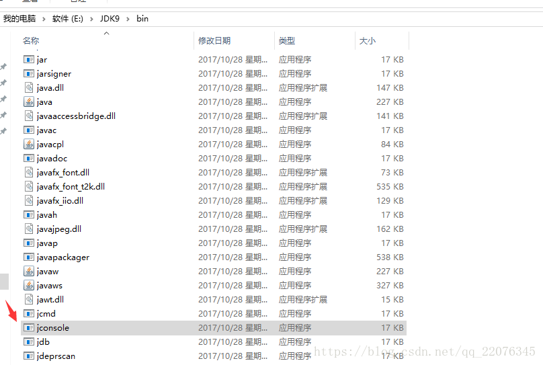The image size is (543, 365).
Task: Select the jdeprscan file name
Action: [x=56, y=356]
